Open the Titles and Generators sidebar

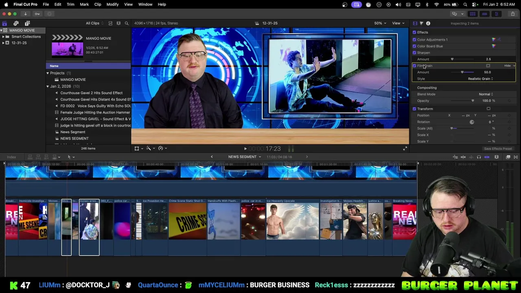click(x=27, y=23)
